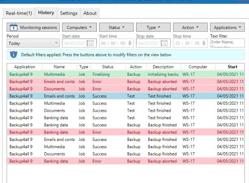This screenshot has width=249, height=183.
Task: Click the Monitoring sessions button
Action: 33,28
